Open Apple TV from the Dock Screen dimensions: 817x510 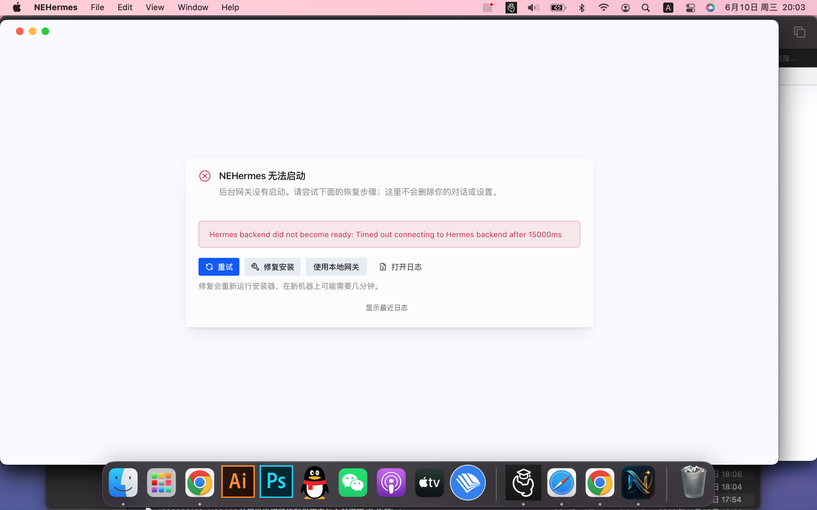tap(430, 482)
